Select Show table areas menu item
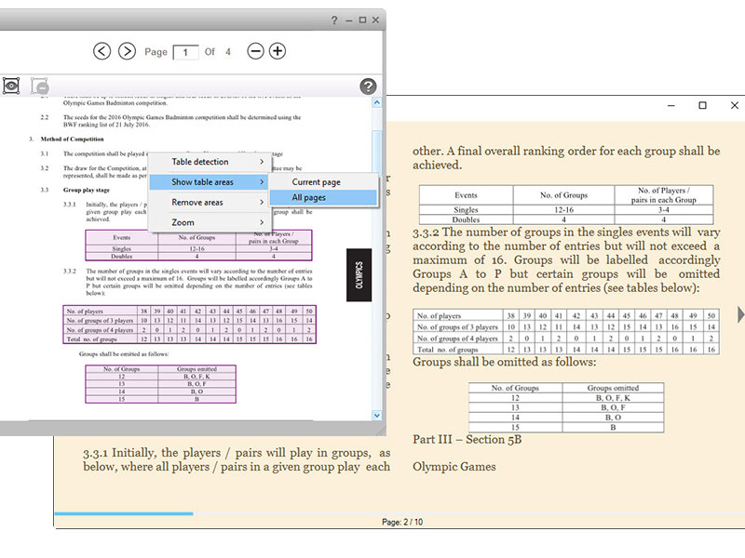 pyautogui.click(x=209, y=182)
